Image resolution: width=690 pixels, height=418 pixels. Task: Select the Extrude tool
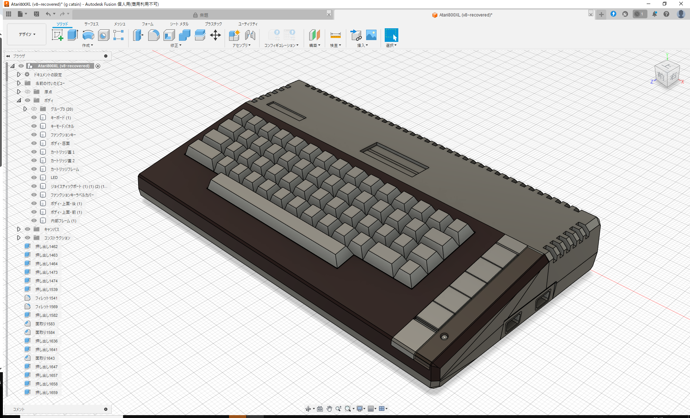coord(73,35)
